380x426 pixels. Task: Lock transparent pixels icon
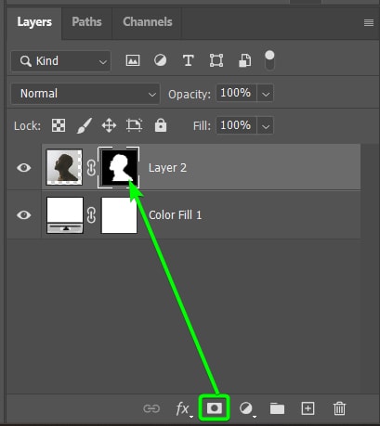point(59,125)
